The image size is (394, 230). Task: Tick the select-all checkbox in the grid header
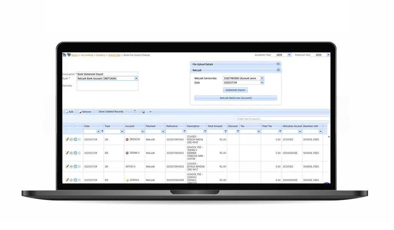[73, 126]
